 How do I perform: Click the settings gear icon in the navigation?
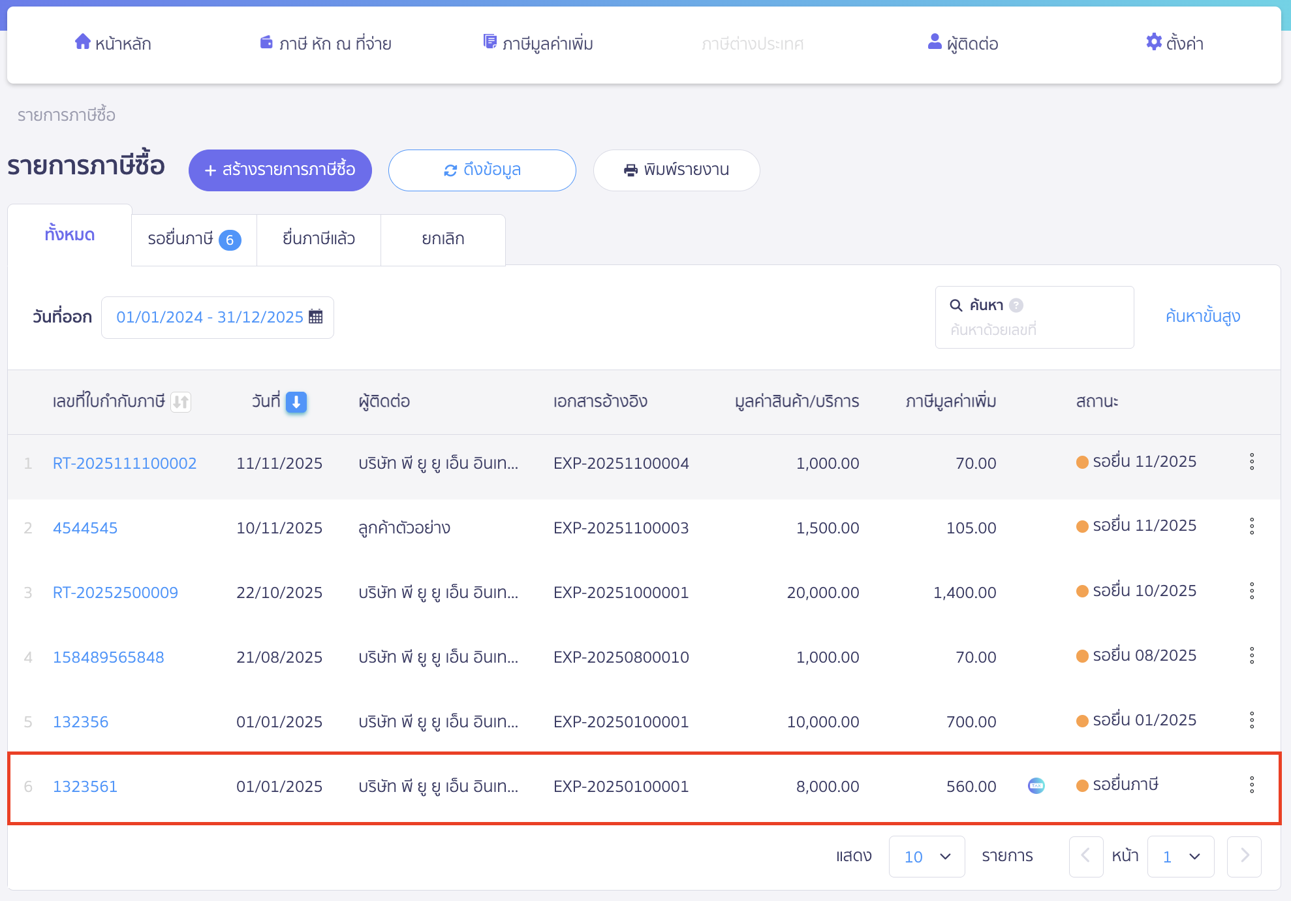click(1154, 42)
